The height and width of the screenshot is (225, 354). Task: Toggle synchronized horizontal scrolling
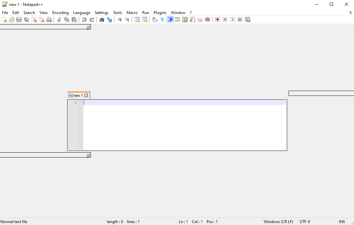pyautogui.click(x=145, y=20)
